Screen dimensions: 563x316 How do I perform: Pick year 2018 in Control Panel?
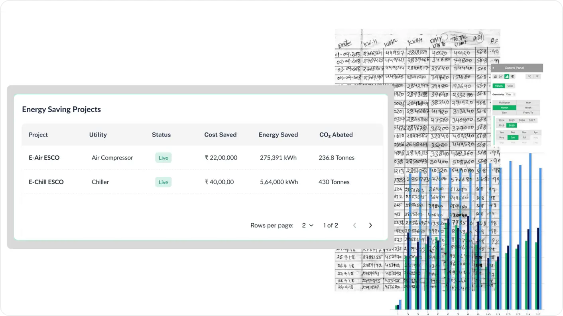click(x=501, y=125)
